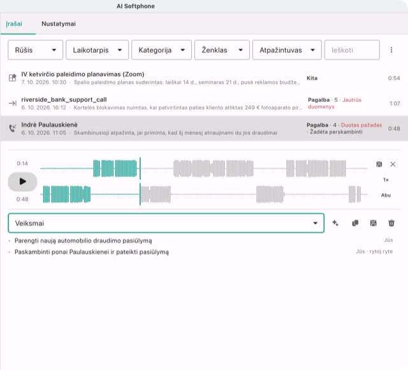Screen dimensions: 408x370
Task: Click the 1:07 duration of bank call
Action: [395, 104]
